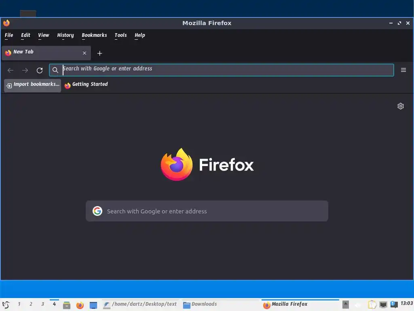The height and width of the screenshot is (311, 414).
Task: Open the History menu
Action: 65,35
